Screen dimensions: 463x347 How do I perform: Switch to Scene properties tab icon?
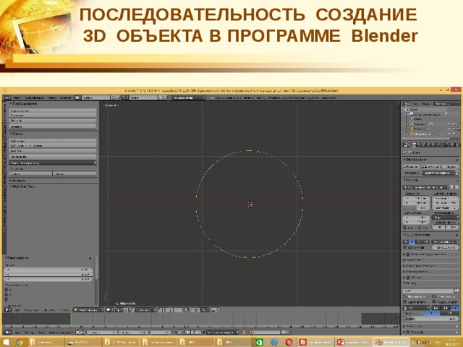[425, 145]
